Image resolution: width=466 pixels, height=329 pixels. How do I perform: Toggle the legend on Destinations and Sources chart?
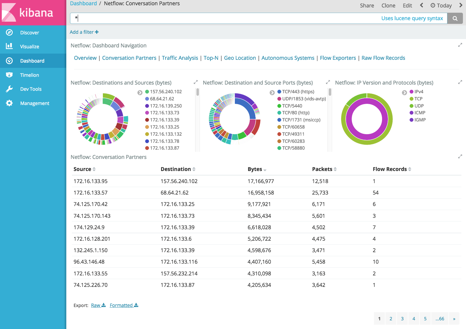click(x=140, y=93)
